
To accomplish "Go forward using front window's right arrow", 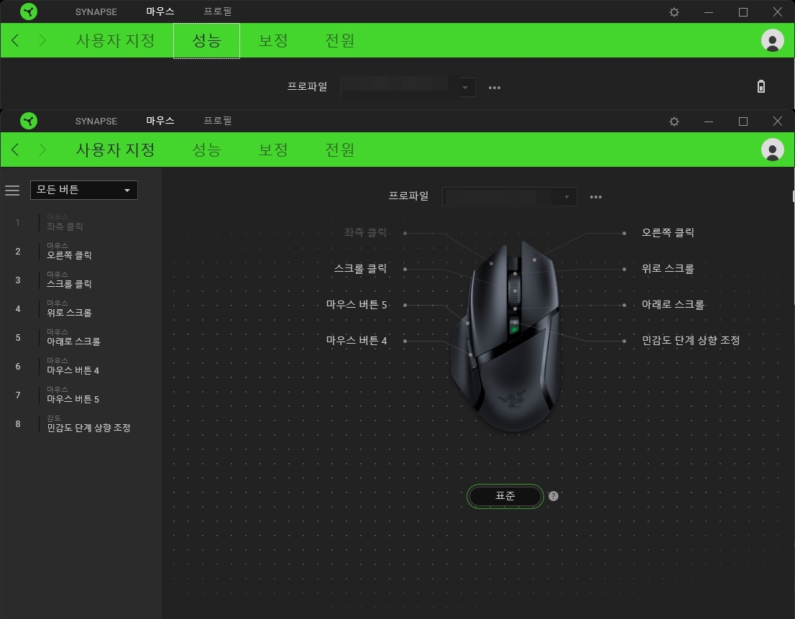I will (x=42, y=150).
